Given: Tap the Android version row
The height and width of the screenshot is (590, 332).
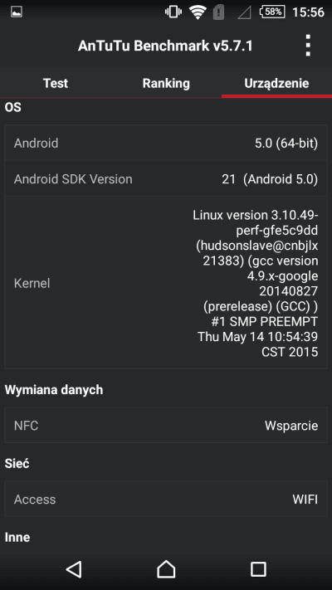Looking at the screenshot, I should coord(166,143).
